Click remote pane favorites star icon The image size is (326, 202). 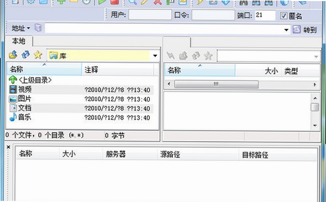coord(208,56)
